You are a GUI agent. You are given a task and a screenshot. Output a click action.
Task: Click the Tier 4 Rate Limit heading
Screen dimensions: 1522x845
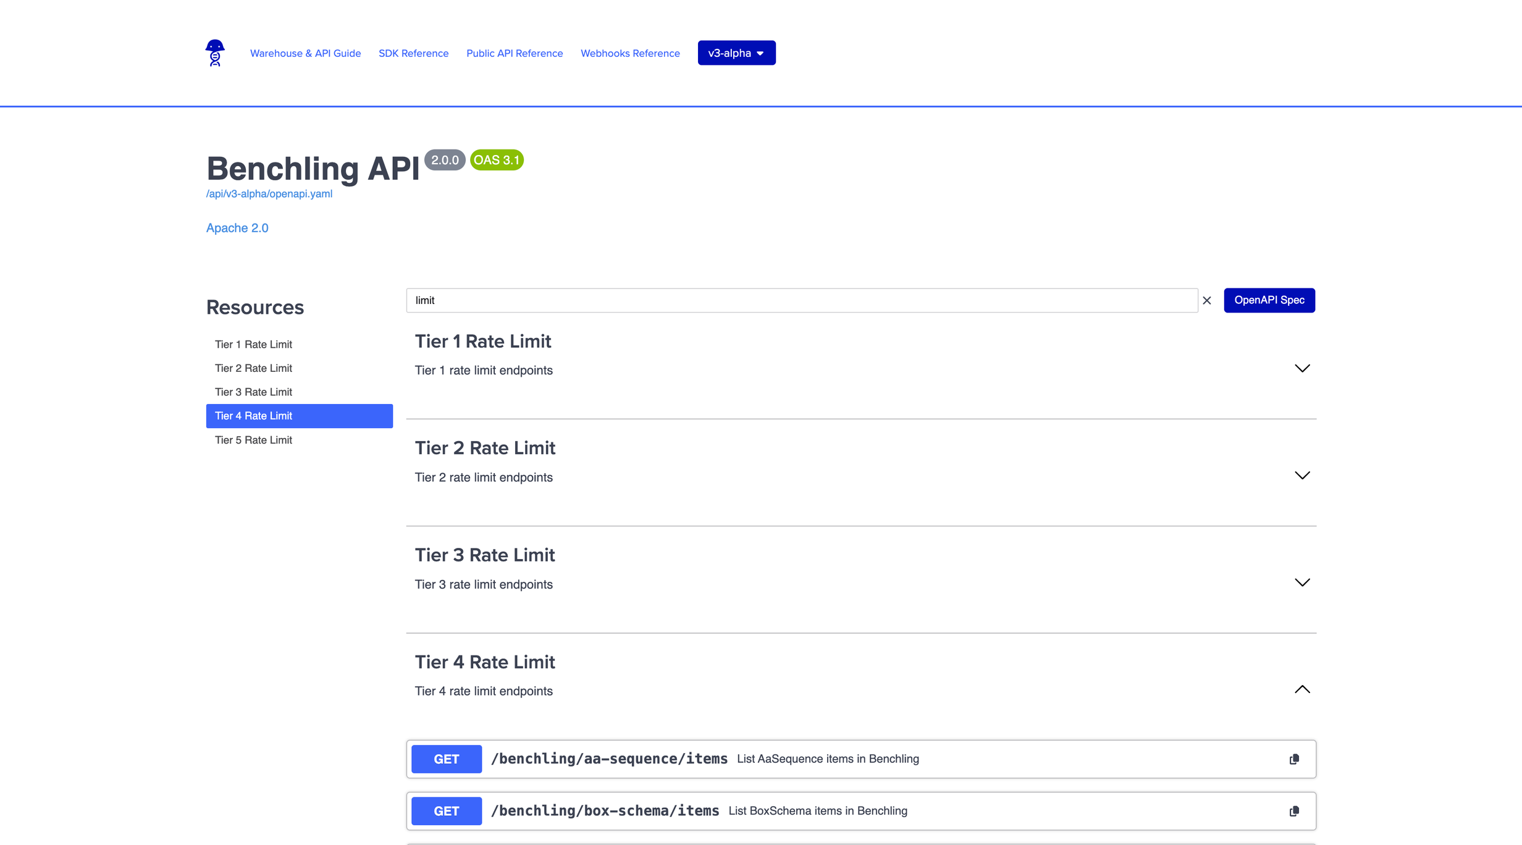pyautogui.click(x=485, y=662)
